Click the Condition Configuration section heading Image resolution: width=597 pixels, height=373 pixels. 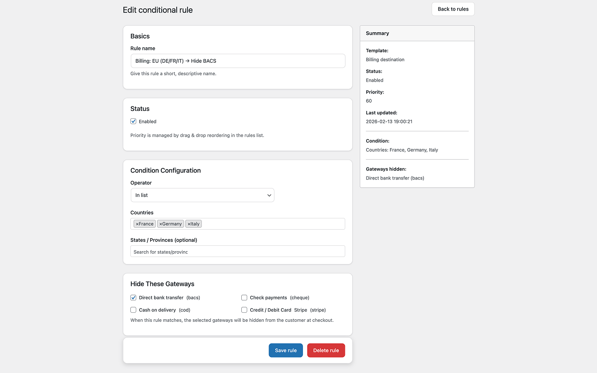(x=166, y=170)
